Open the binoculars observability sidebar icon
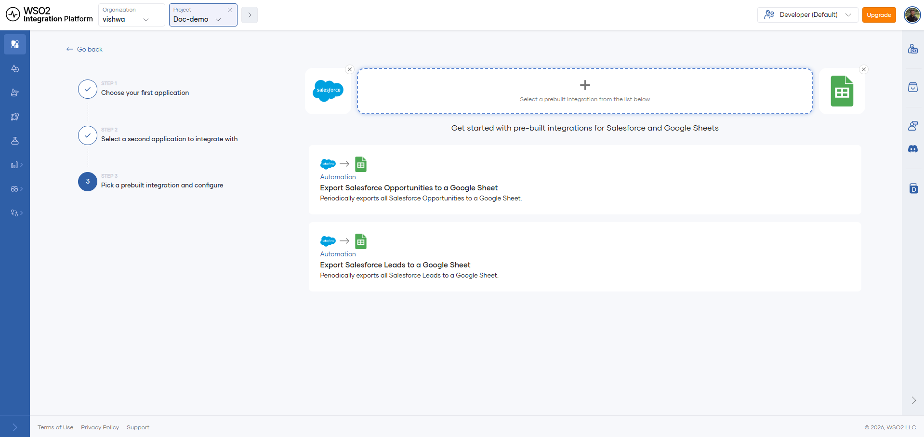This screenshot has height=437, width=924. 15,189
